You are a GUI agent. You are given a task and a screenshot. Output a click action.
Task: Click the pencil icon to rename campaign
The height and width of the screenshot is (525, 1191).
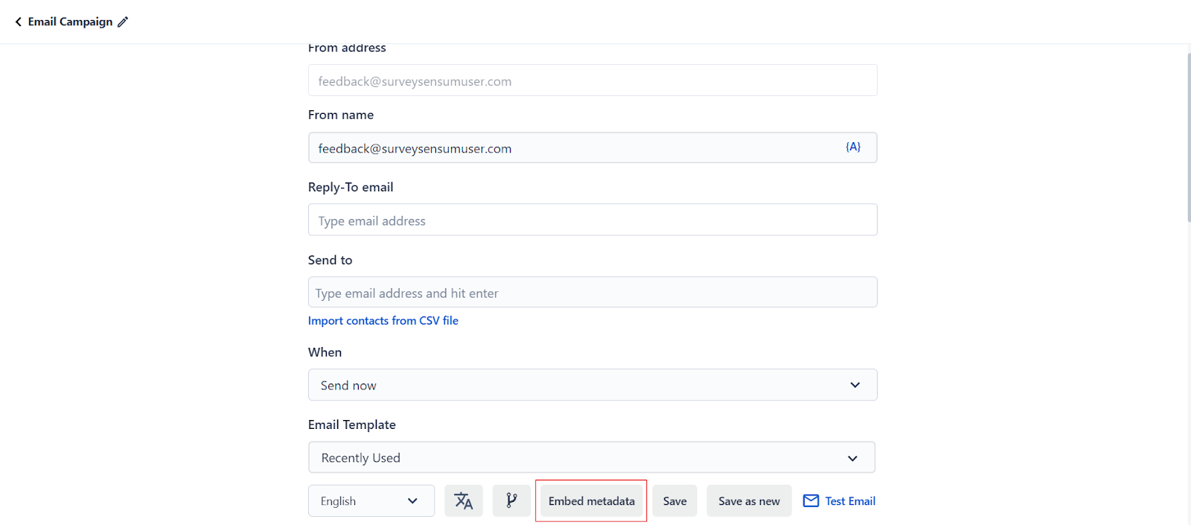coord(123,22)
